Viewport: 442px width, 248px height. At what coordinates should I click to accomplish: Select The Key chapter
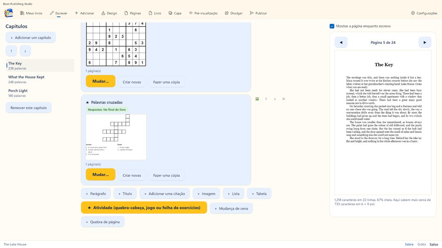[x=40, y=65]
